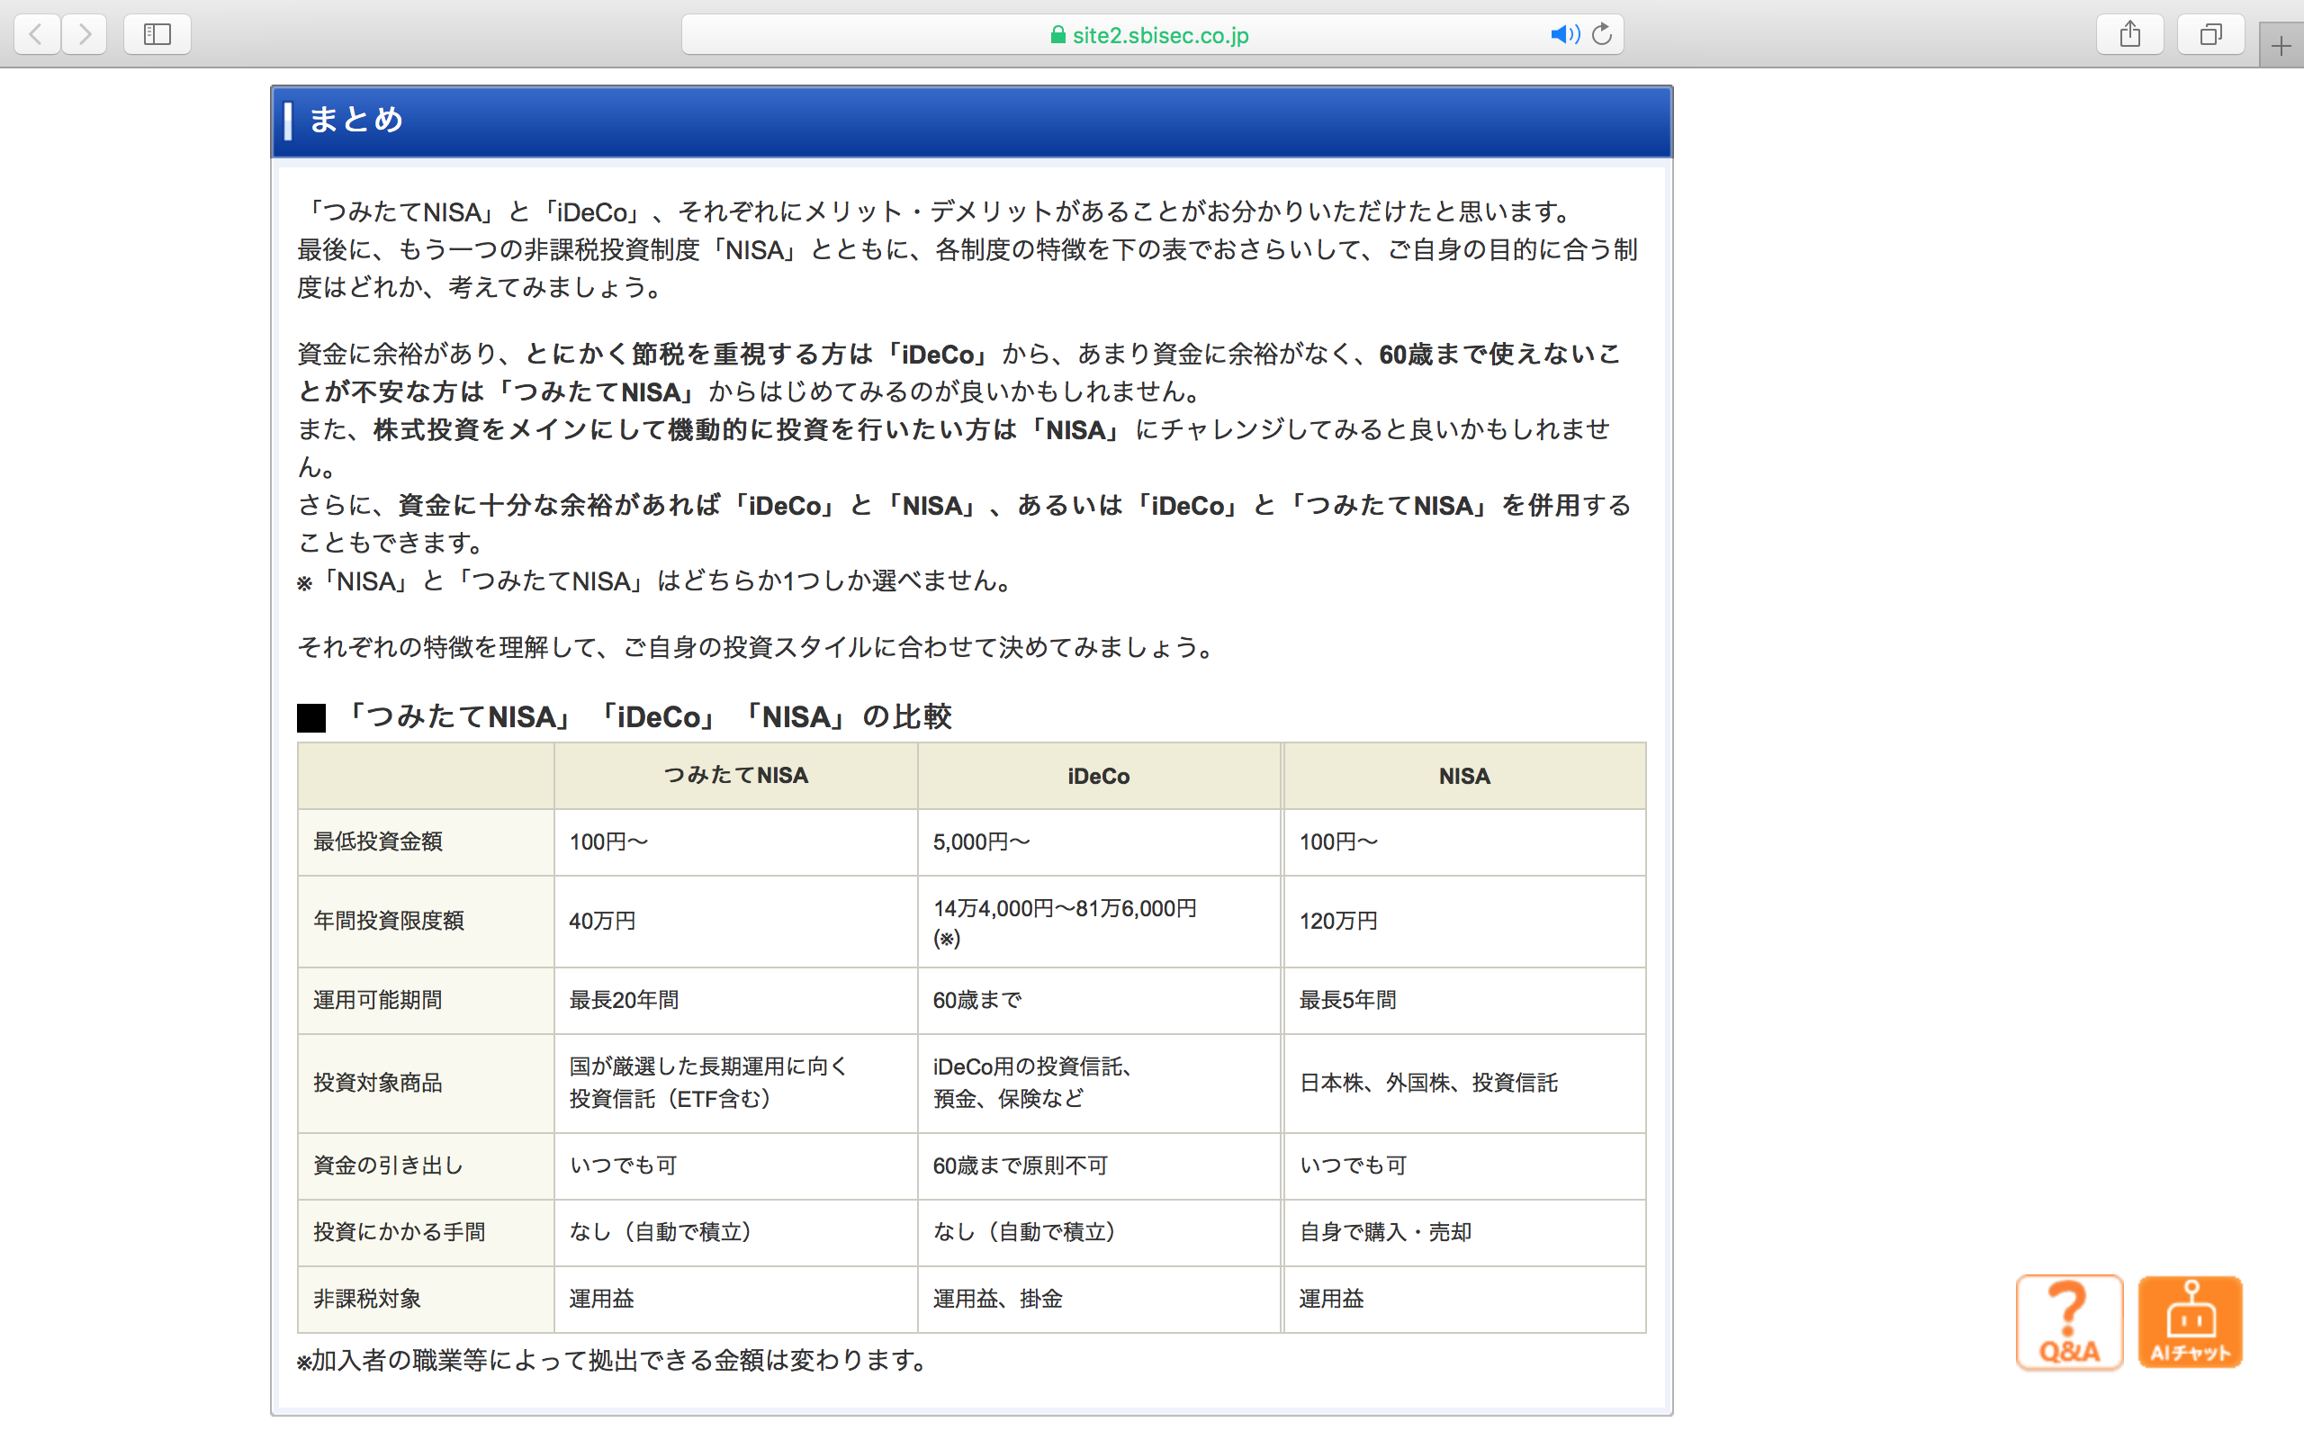Click the 最長5年間 cell

pos(1464,1000)
